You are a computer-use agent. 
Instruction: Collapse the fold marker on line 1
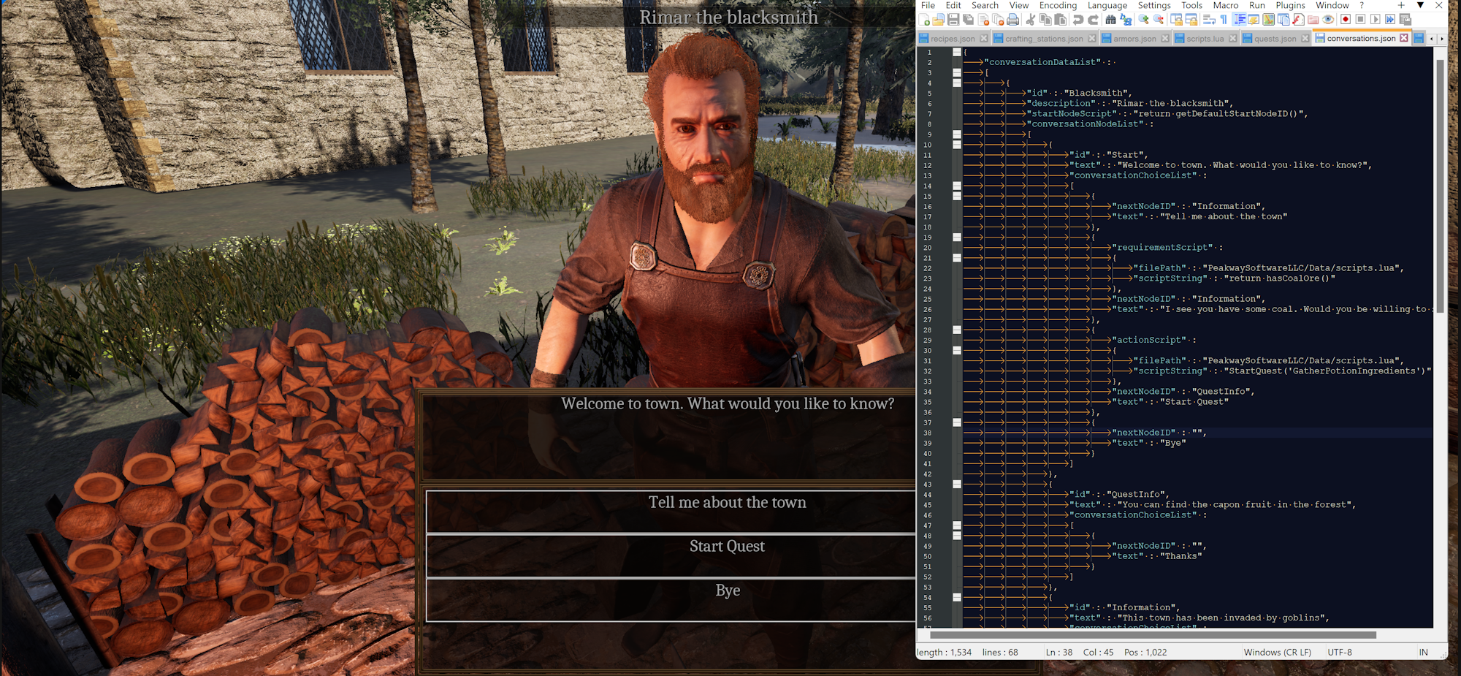click(x=957, y=52)
